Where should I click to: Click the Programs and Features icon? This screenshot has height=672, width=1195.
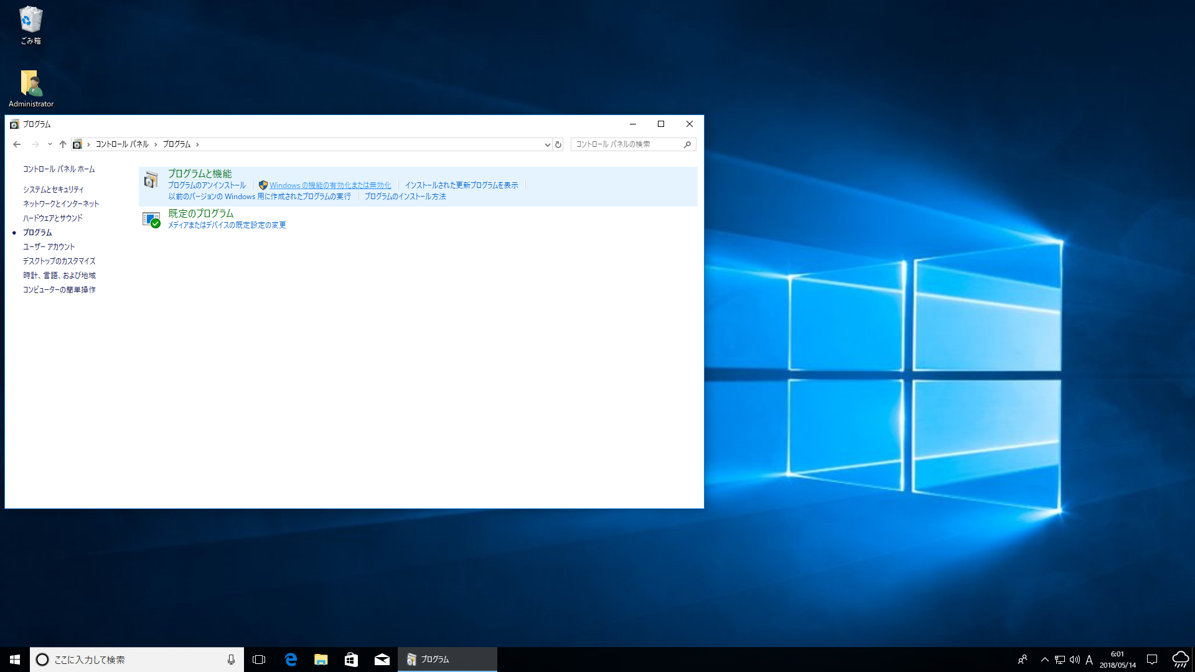pos(151,180)
